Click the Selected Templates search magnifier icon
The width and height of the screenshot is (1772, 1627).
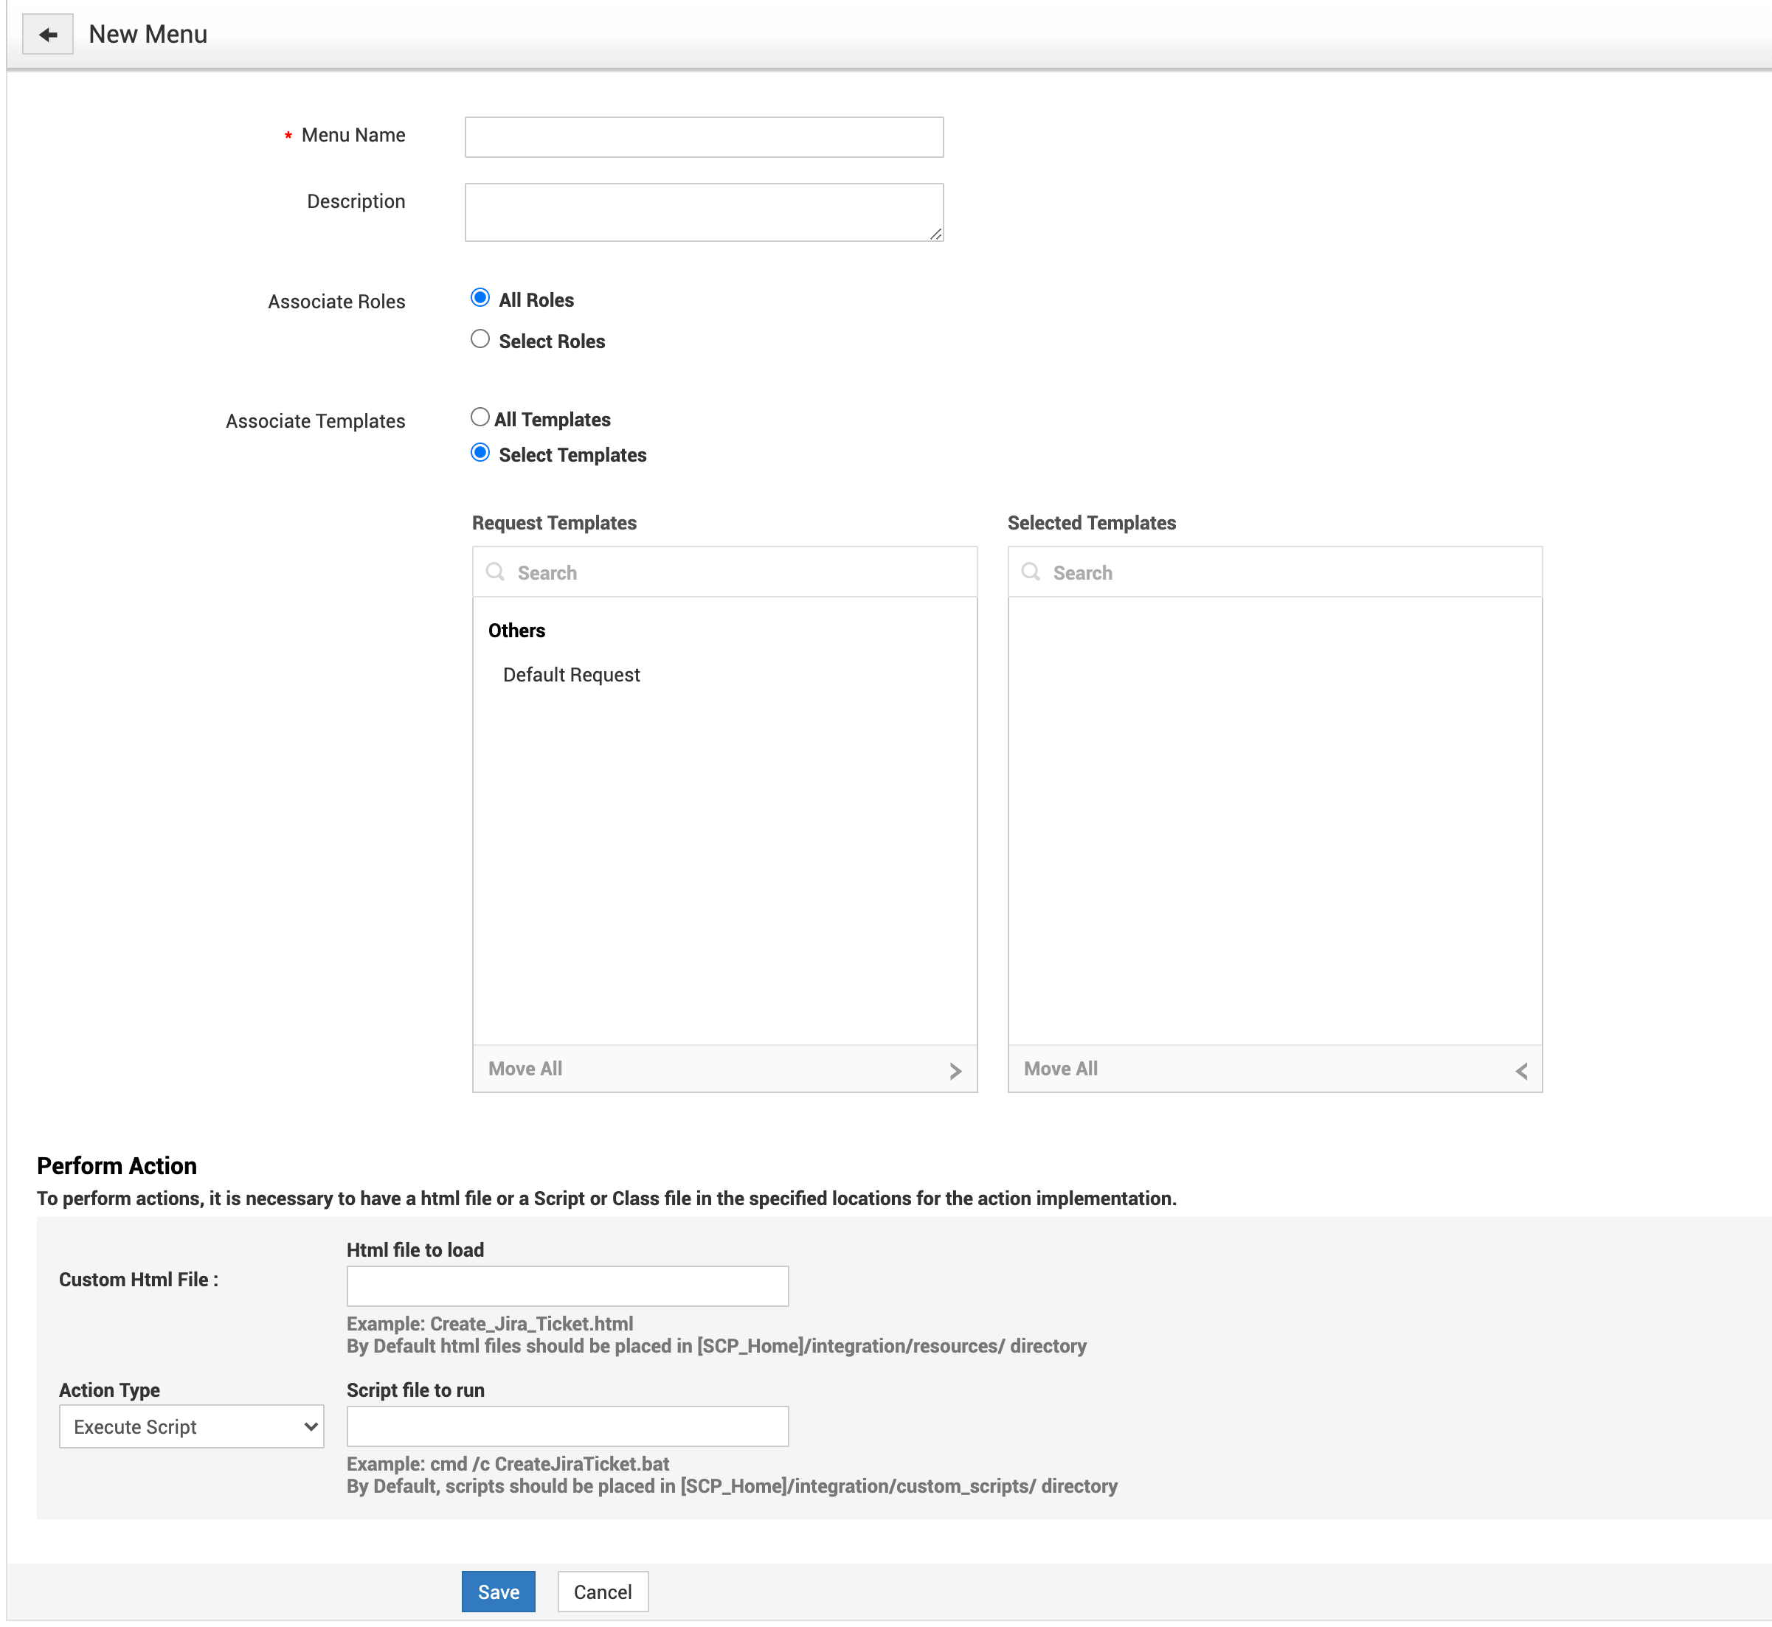[1031, 572]
